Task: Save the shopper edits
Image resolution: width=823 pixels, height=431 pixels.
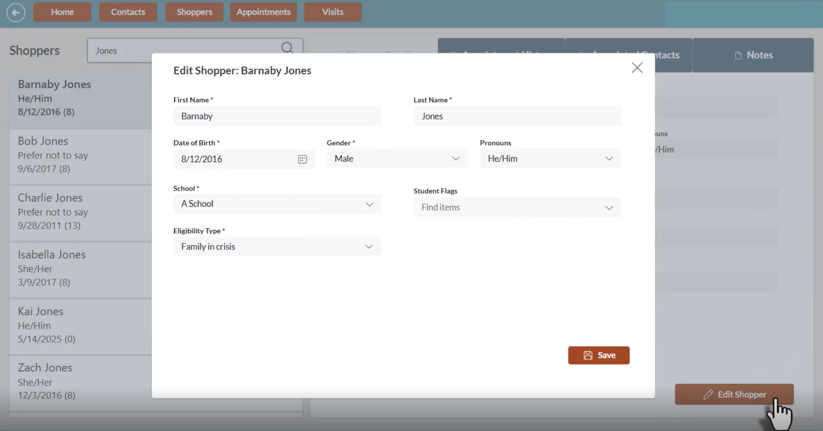Action: pos(599,355)
